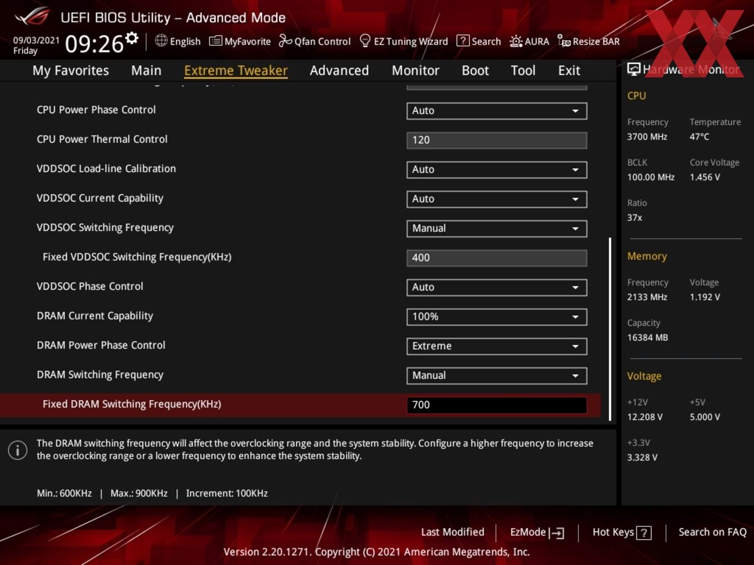The height and width of the screenshot is (565, 754).
Task: Click +3.3V 3.328 V reading
Action: point(642,458)
